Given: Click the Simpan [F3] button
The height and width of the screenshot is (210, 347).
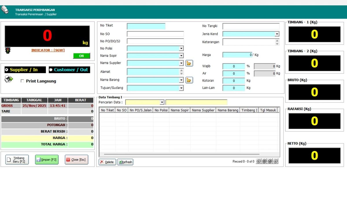Looking at the screenshot, I should pos(47,160).
